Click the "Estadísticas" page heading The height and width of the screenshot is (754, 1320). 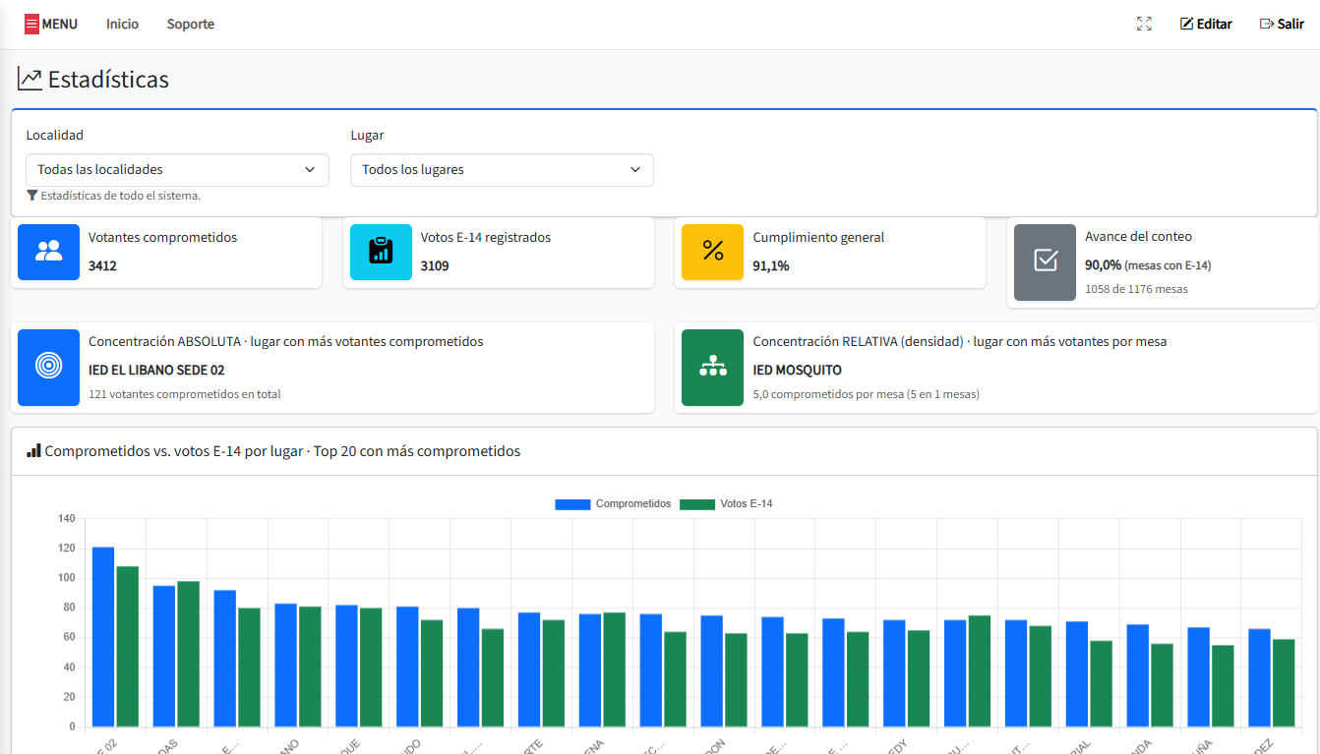pos(108,80)
